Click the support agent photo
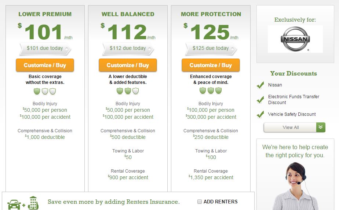This screenshot has width=339, height=210. pos(295,186)
